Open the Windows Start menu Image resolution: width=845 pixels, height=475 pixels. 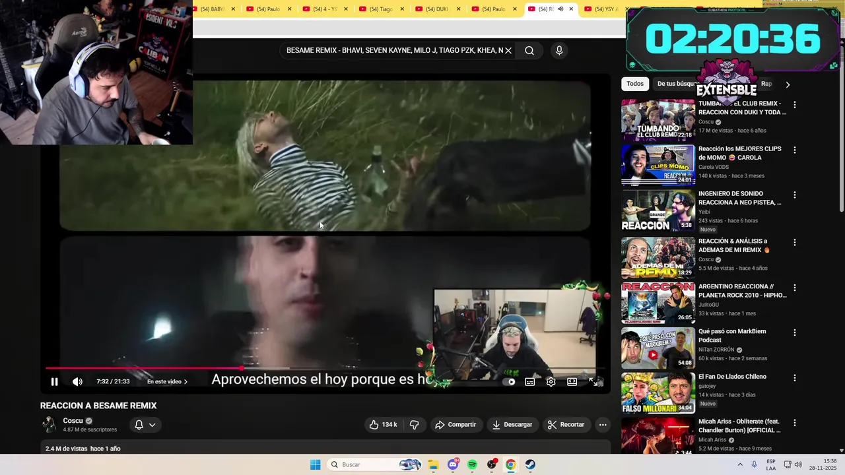pos(316,464)
